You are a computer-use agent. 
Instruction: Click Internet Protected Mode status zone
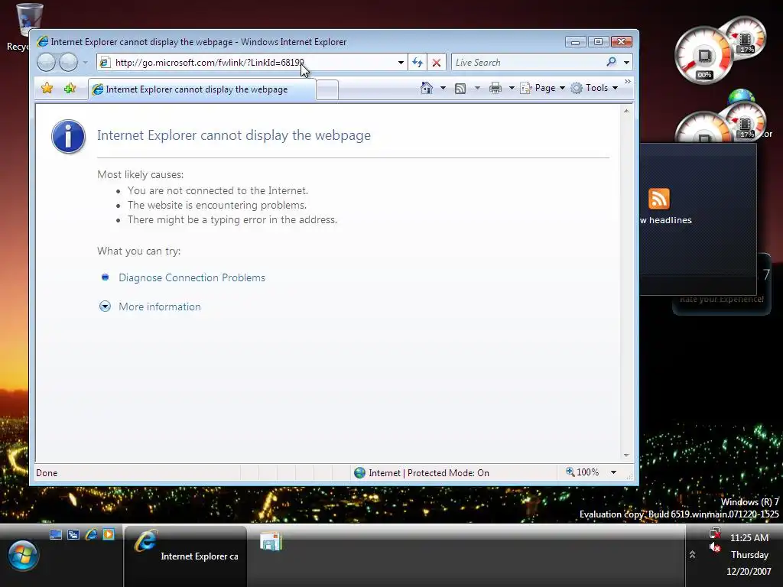pos(421,472)
